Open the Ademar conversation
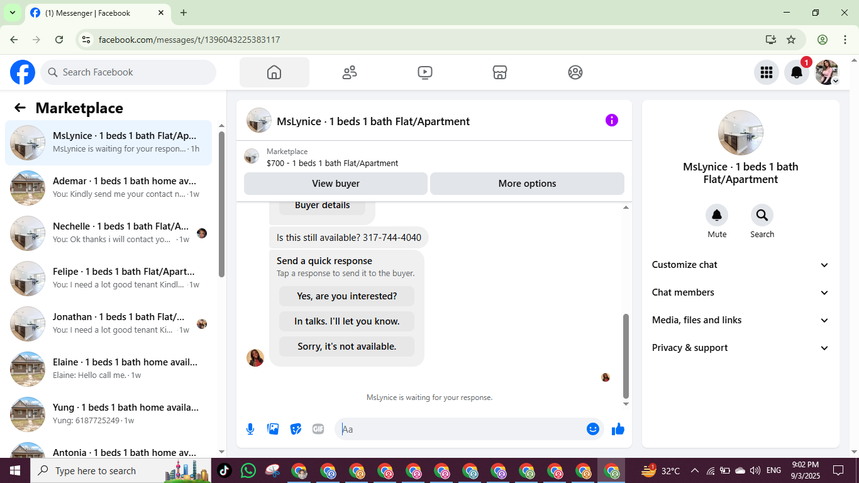859x483 pixels. [109, 188]
